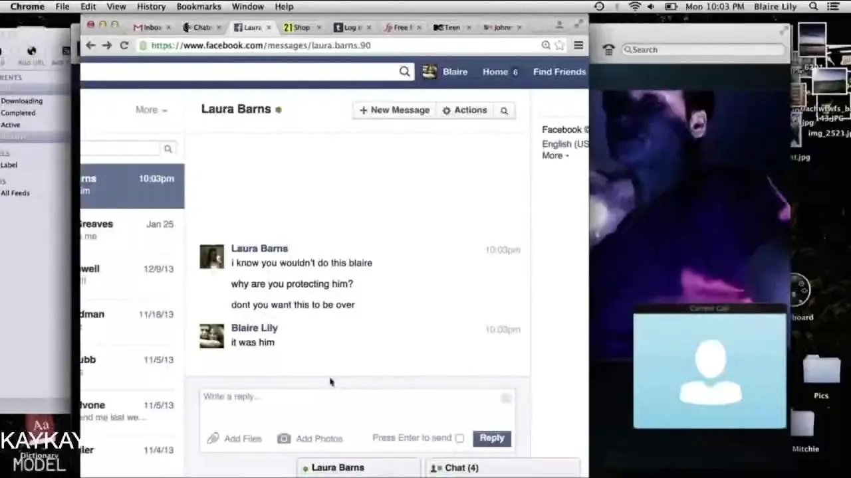Screen dimensions: 851x478
Task: Open the Bookmarks menu
Action: pos(199,7)
